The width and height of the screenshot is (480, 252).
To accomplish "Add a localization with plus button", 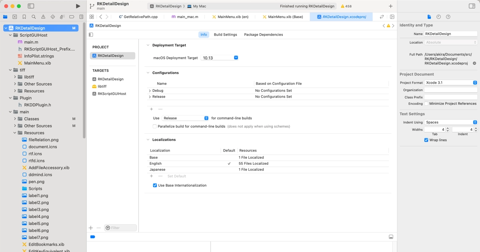I will (151, 176).
